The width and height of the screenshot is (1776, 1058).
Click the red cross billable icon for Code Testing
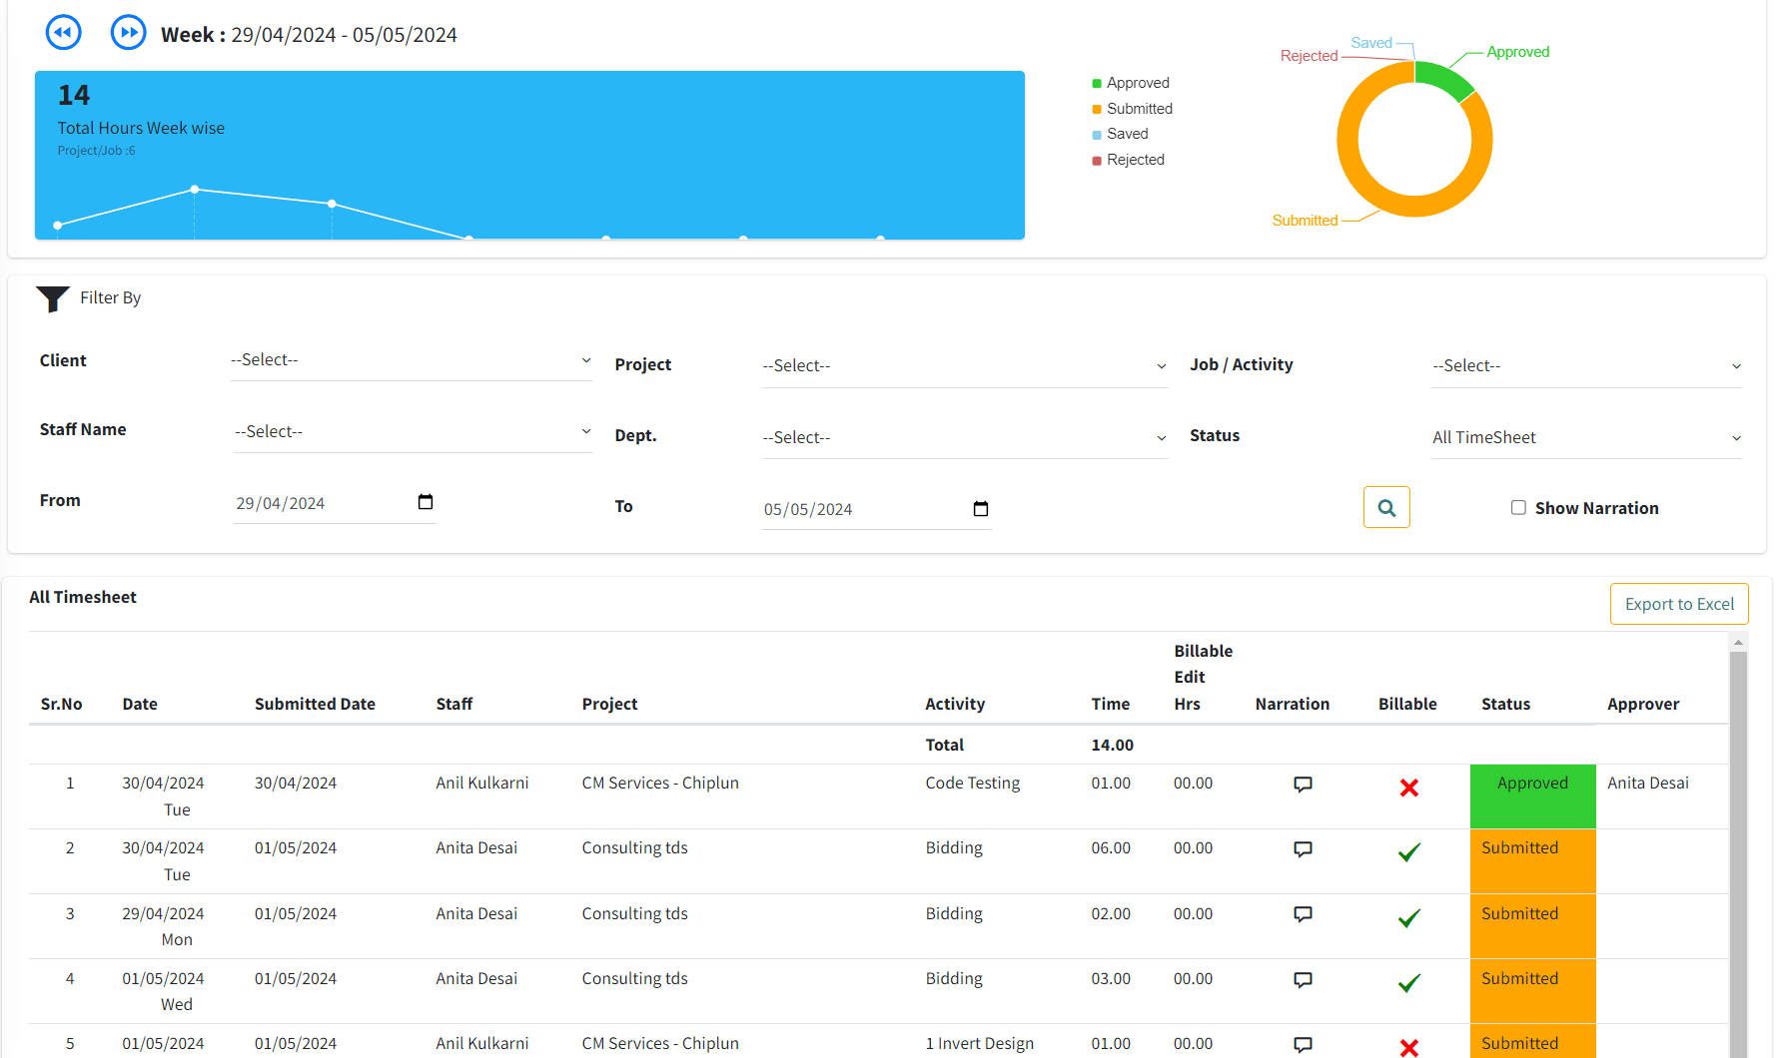coord(1409,788)
